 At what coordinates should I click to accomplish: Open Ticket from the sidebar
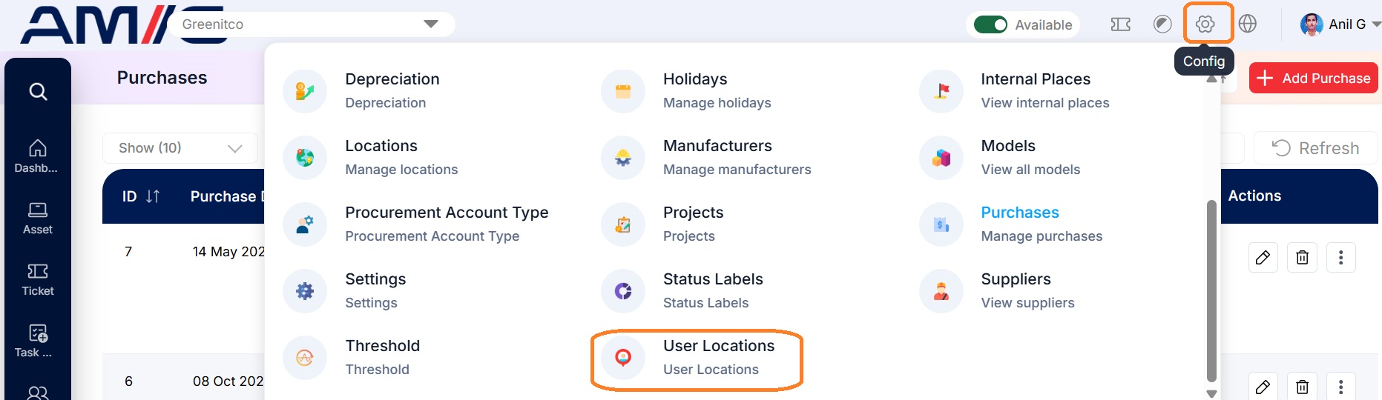pyautogui.click(x=37, y=280)
